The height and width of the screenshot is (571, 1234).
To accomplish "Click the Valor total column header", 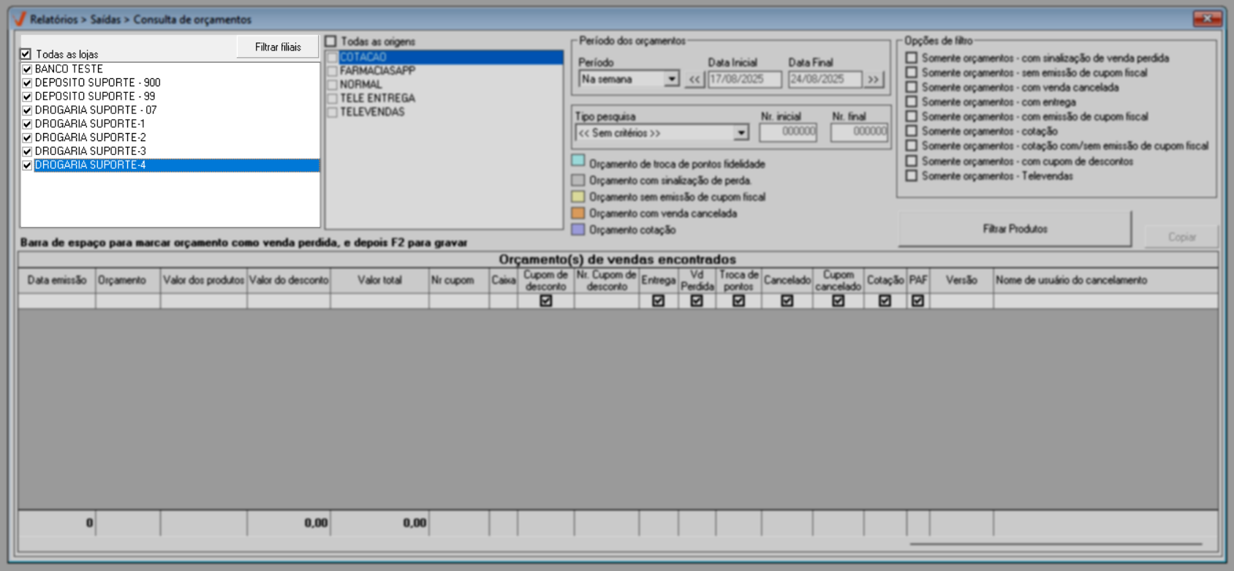I will (x=380, y=281).
